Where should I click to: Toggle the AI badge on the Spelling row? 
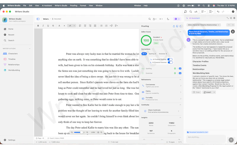tap(180, 69)
